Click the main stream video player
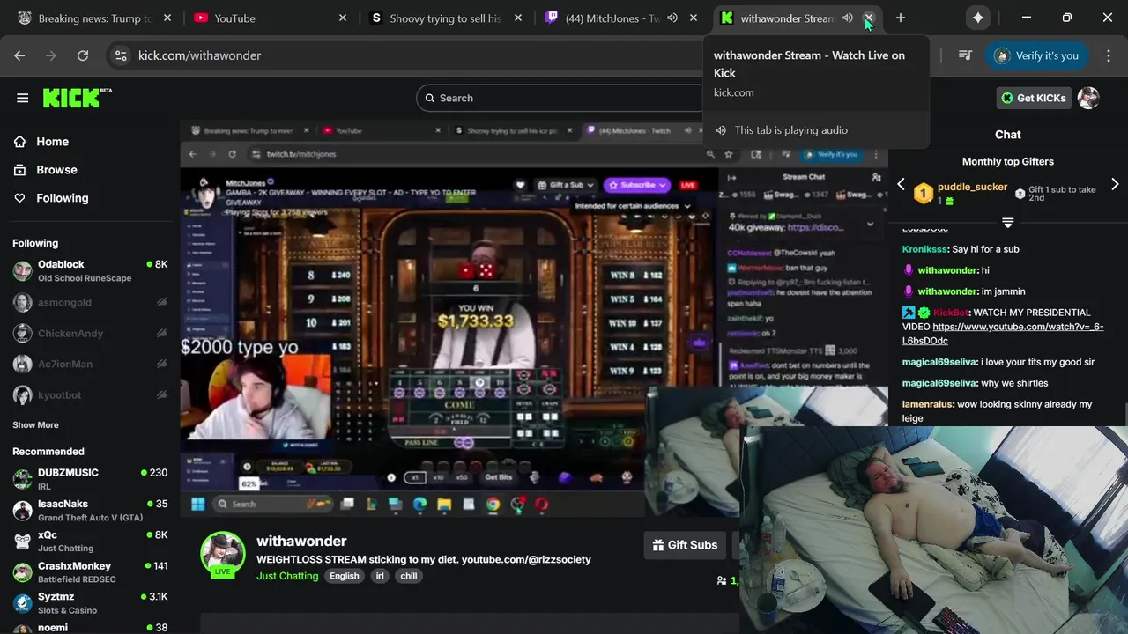 tap(534, 319)
